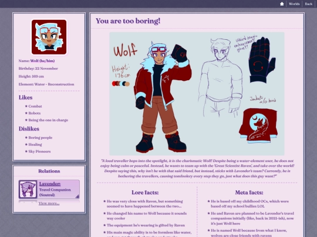Select the Birthday: 22 November line
The image size is (317, 237).
(38, 68)
